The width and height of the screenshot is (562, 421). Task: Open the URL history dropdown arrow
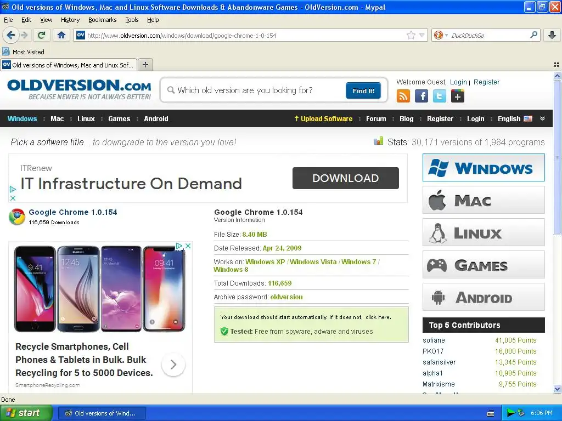click(x=422, y=35)
